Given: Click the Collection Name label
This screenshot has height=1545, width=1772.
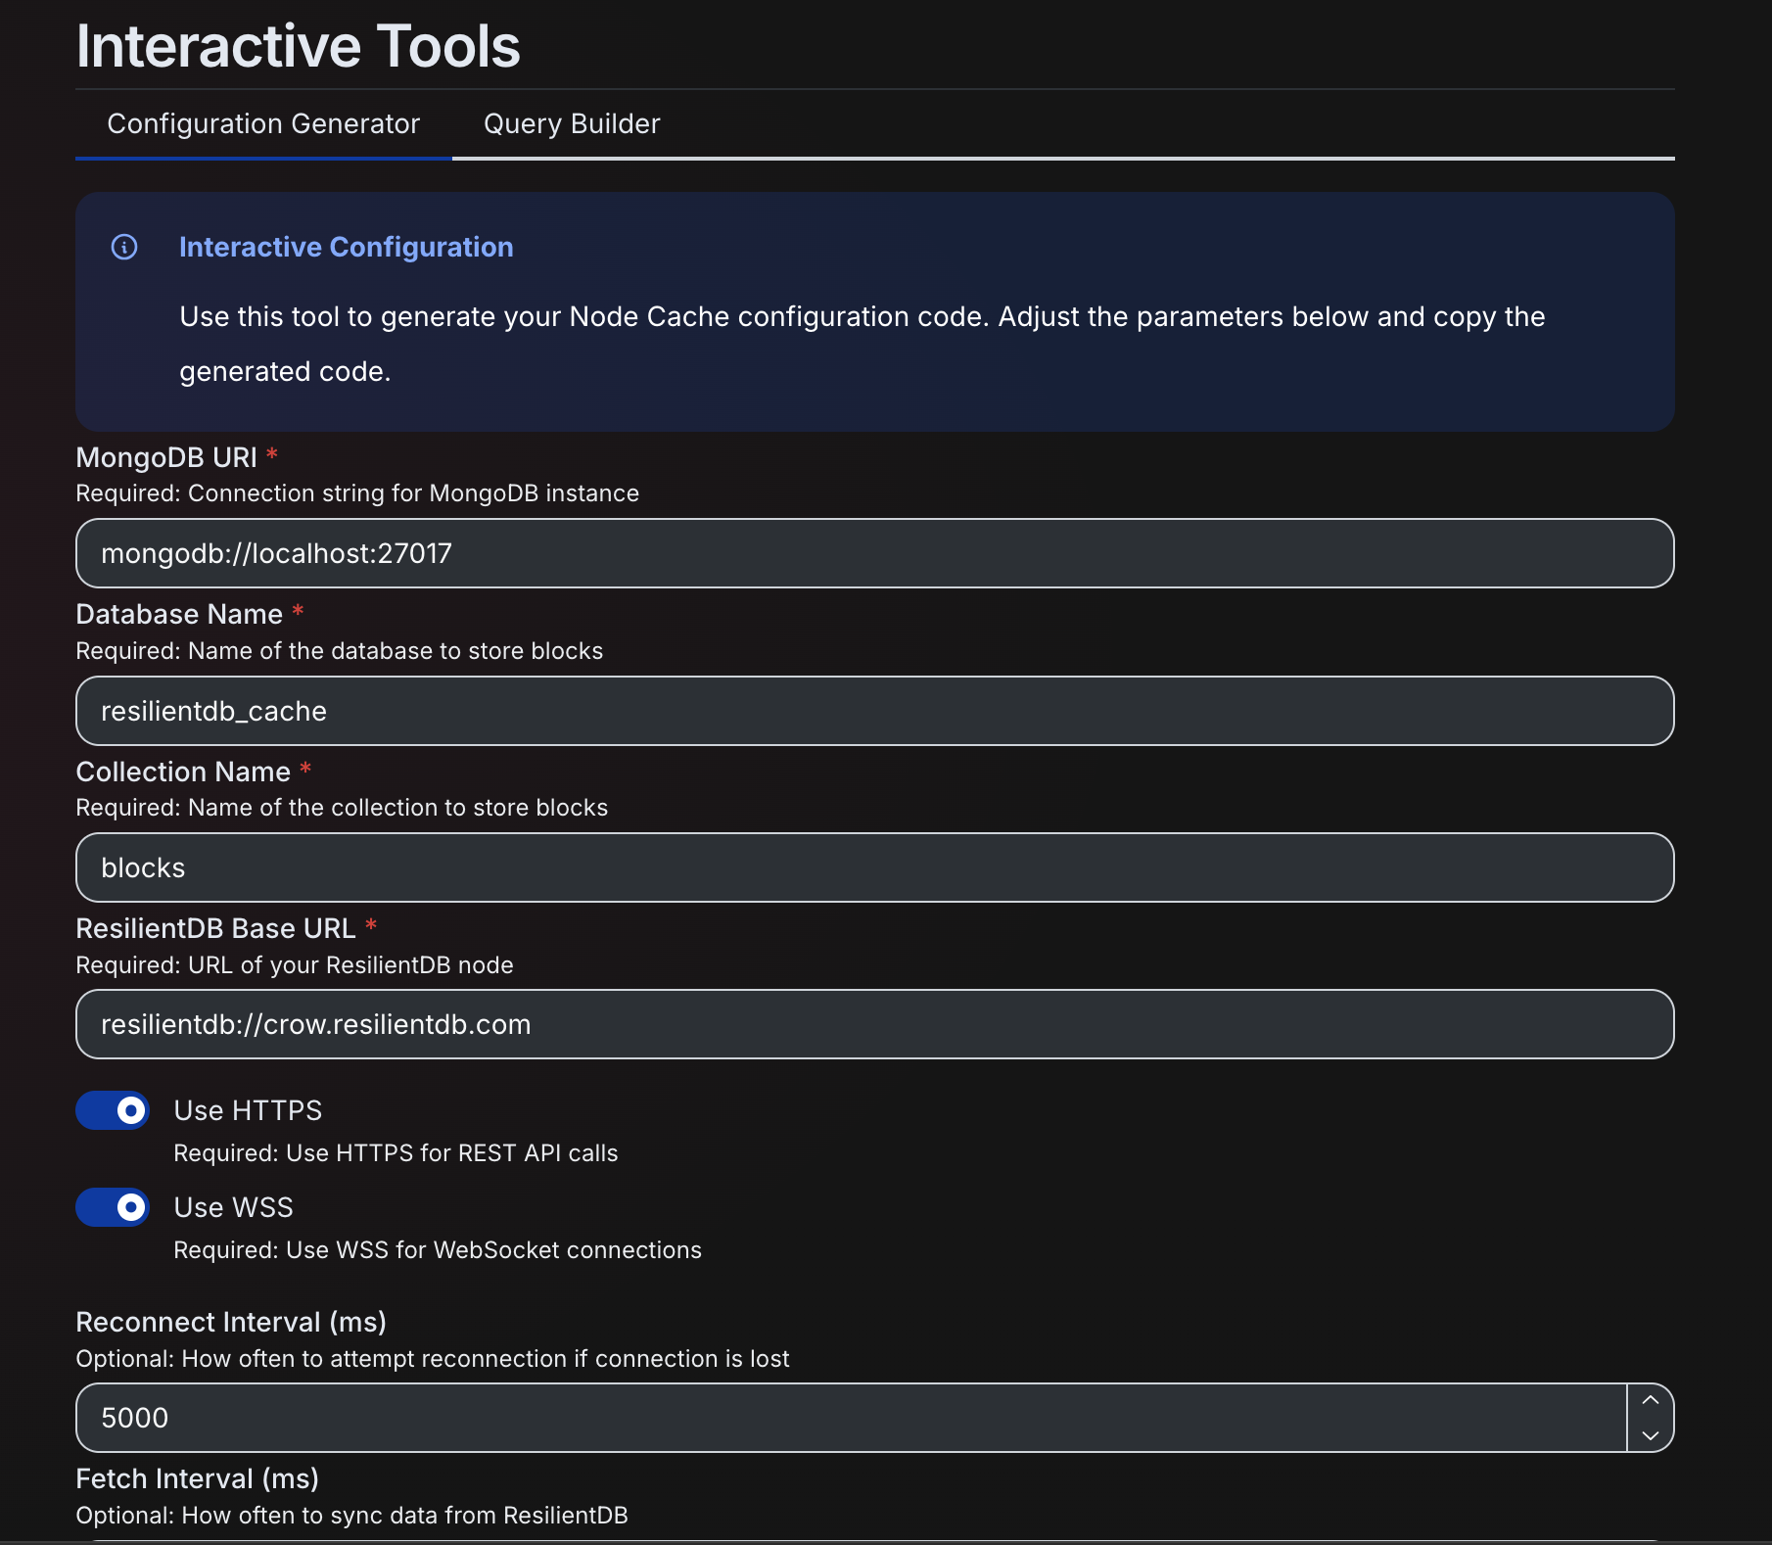Looking at the screenshot, I should tap(183, 772).
